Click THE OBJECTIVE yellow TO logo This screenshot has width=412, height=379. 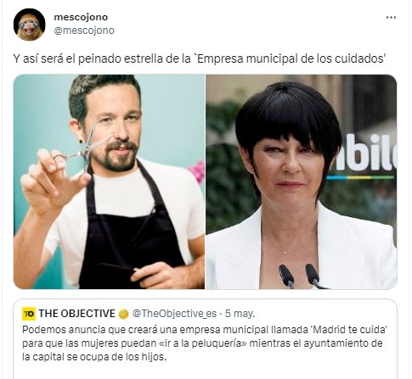(x=29, y=314)
